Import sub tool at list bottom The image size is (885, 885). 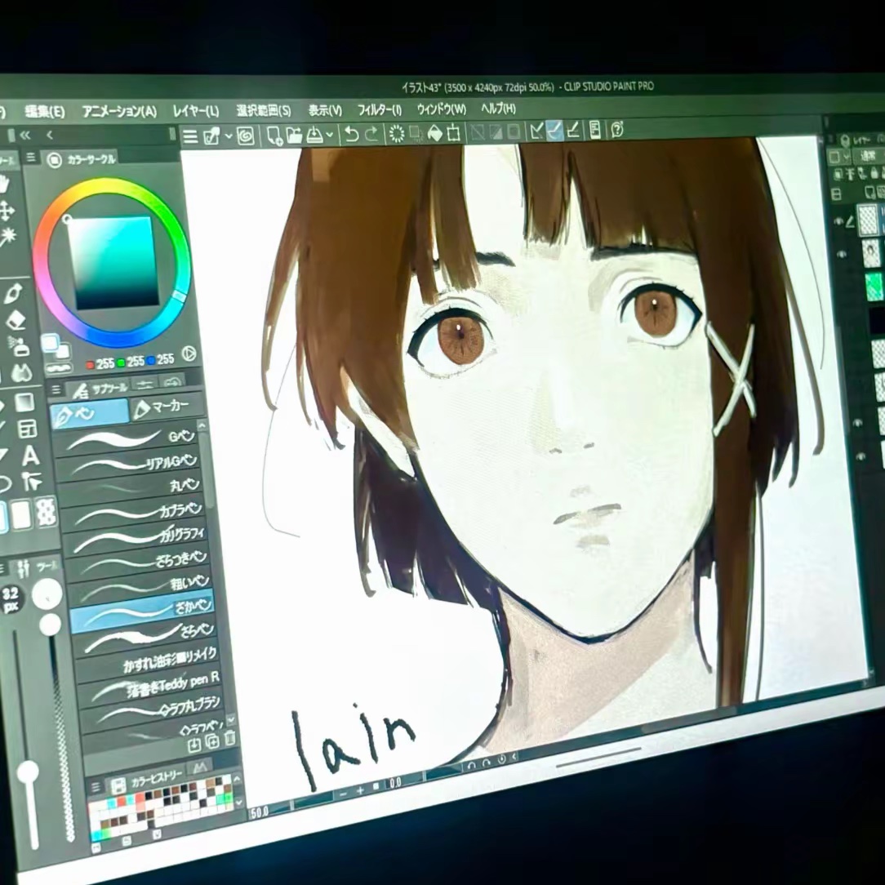coord(194,745)
